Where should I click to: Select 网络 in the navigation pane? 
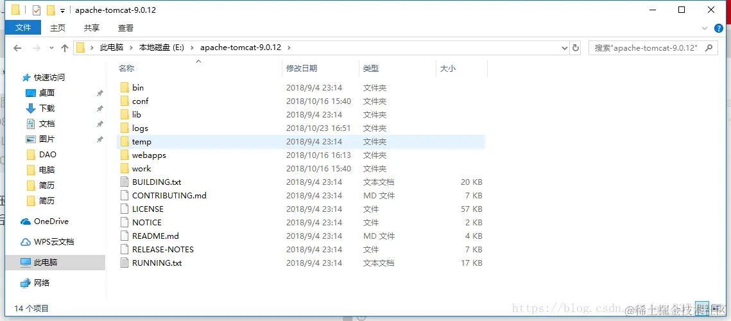(x=42, y=283)
